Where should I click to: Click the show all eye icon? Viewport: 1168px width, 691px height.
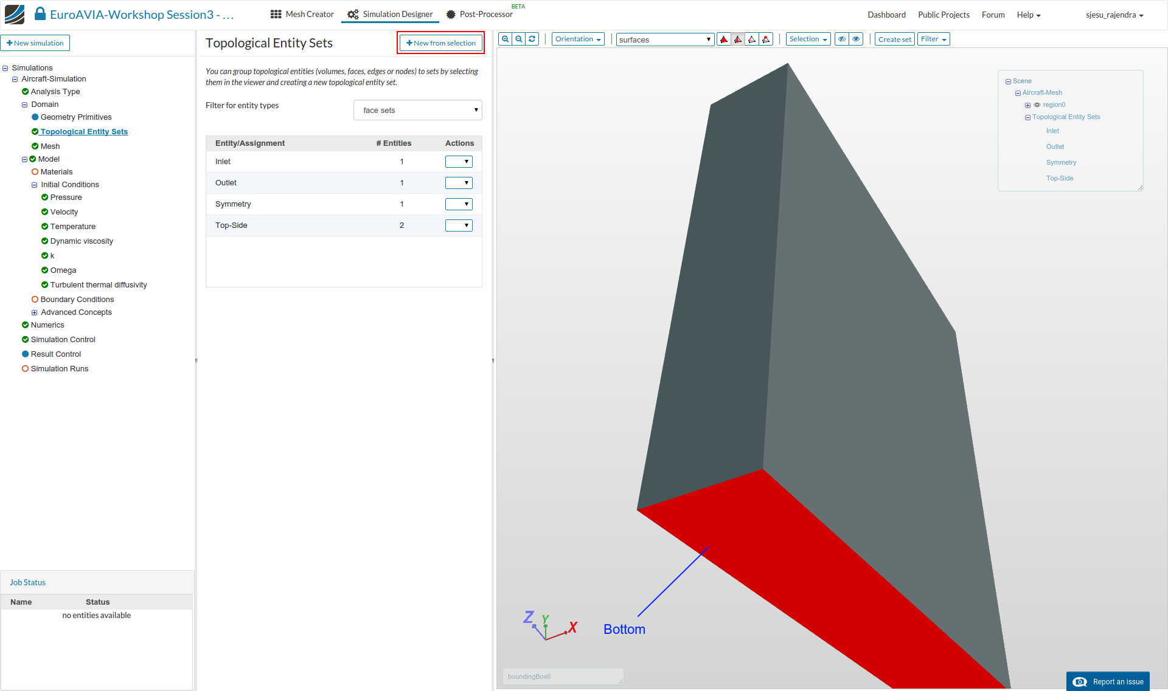[x=856, y=39]
